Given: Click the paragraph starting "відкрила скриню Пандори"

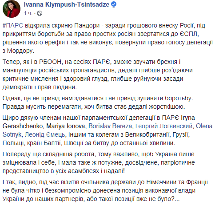Looking at the screenshot, I should click(108, 38).
